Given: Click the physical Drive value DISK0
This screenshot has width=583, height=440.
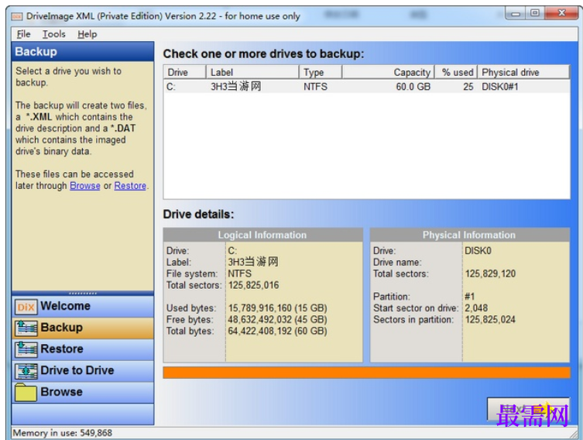Looking at the screenshot, I should 478,251.
